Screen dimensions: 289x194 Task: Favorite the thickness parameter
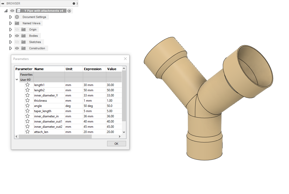click(x=27, y=100)
